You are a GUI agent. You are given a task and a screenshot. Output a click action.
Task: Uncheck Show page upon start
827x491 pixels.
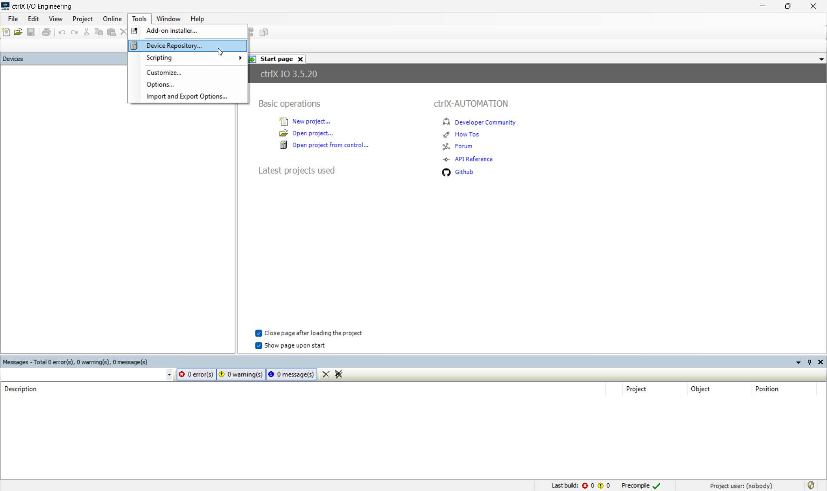click(258, 346)
